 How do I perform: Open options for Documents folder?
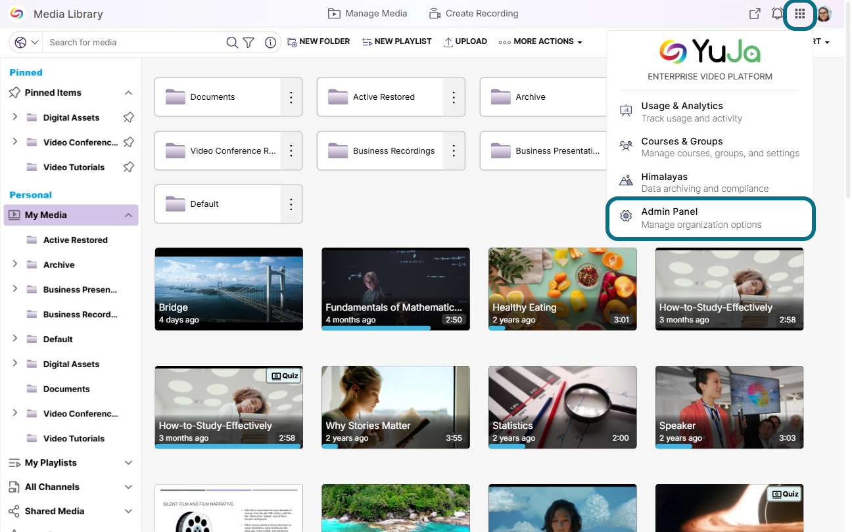(x=291, y=97)
